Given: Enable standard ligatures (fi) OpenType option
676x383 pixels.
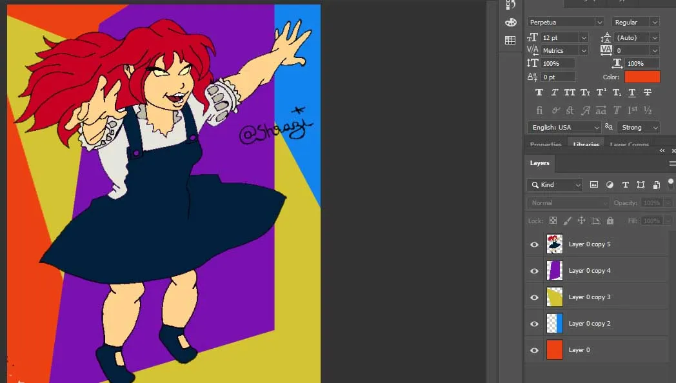Looking at the screenshot, I should click(539, 110).
